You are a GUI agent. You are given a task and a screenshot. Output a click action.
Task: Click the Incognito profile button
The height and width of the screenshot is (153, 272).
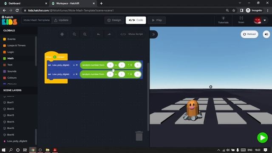coord(254,10)
